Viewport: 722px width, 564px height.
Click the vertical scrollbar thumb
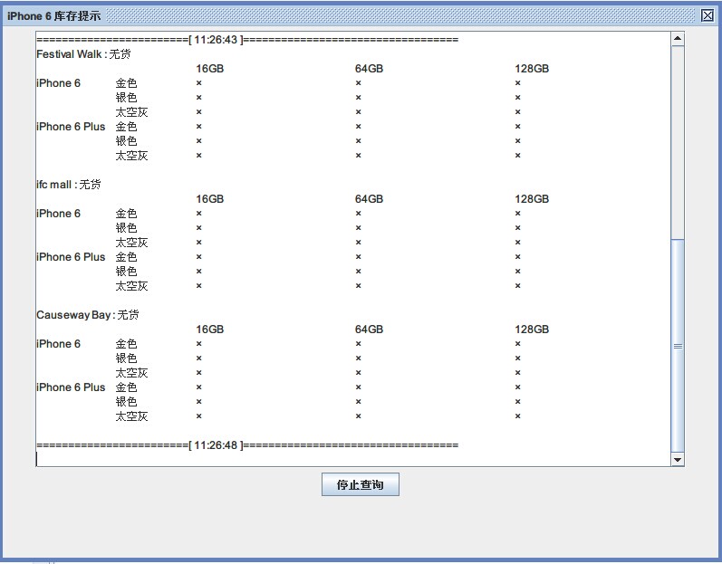click(678, 346)
